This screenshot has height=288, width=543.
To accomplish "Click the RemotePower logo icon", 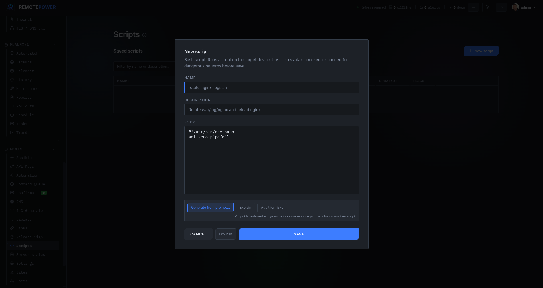I will 10,7.
